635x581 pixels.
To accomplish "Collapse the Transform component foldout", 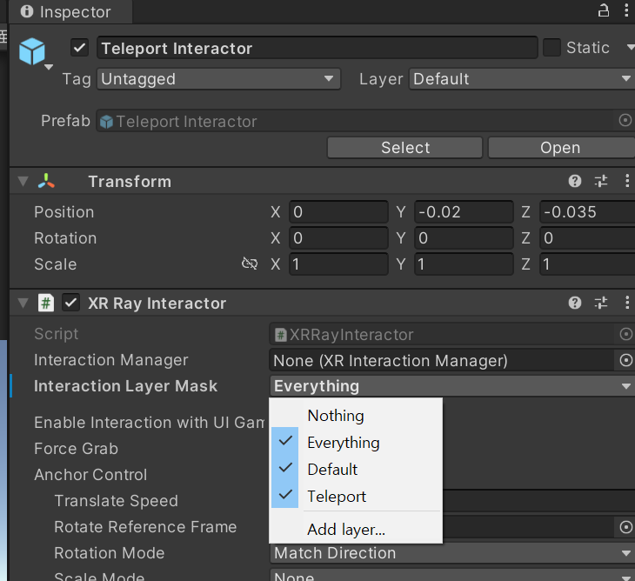I will (x=23, y=181).
